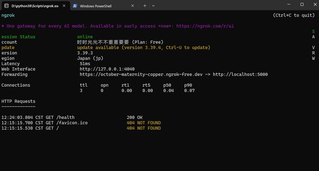Click the 'GET /health' request row

coord(72,117)
